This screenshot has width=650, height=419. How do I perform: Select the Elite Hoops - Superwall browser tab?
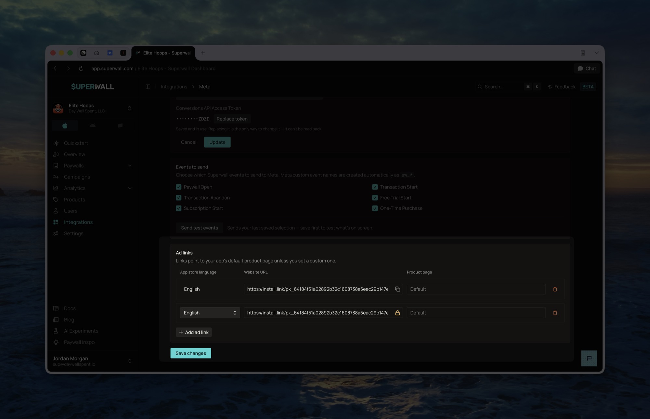[163, 53]
